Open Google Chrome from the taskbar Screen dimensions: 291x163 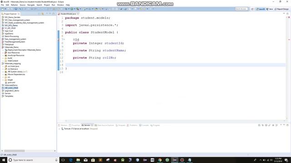pos(160,160)
